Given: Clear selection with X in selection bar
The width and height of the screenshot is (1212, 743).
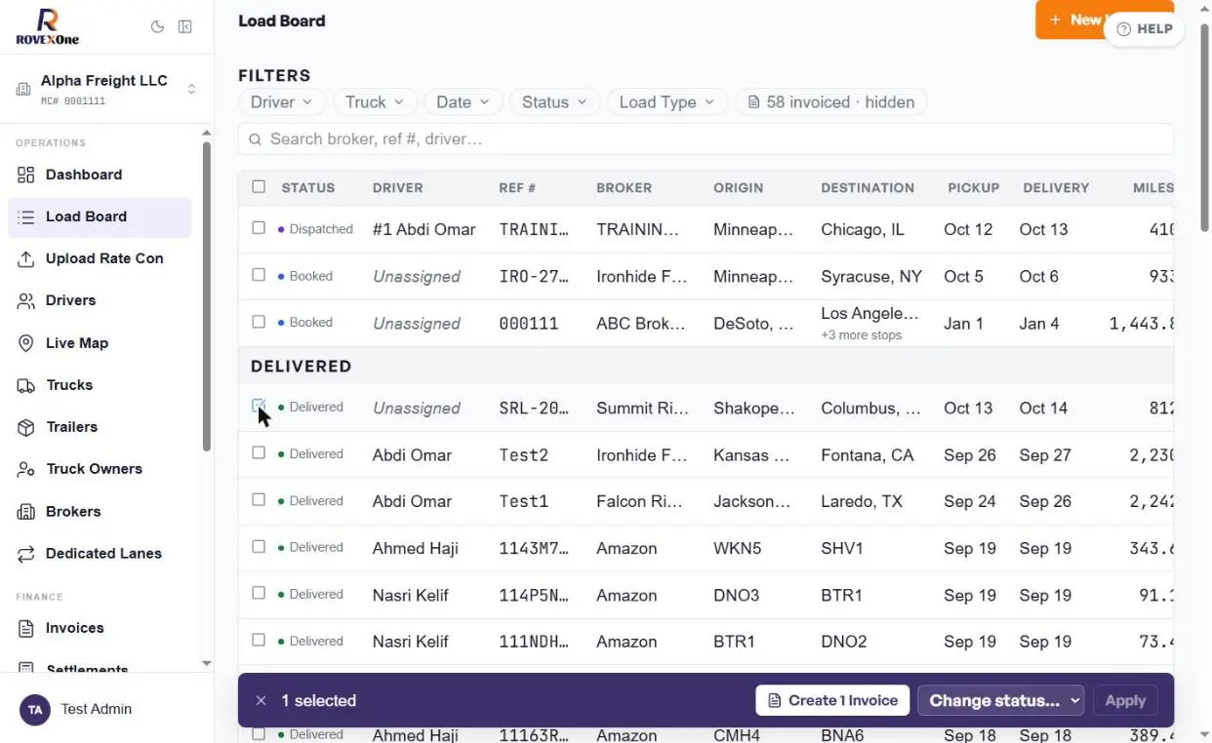Looking at the screenshot, I should (x=261, y=700).
